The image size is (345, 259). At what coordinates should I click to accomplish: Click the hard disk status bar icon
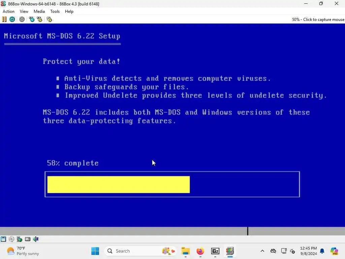coord(28,239)
